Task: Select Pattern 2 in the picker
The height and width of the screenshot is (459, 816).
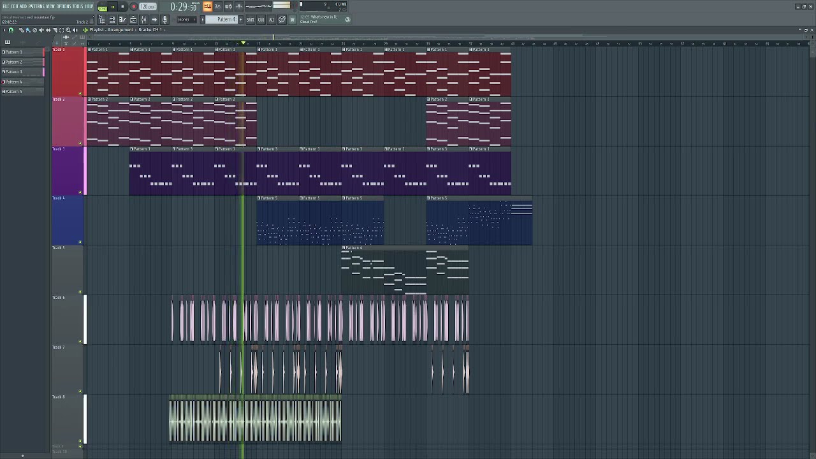Action: click(22, 62)
